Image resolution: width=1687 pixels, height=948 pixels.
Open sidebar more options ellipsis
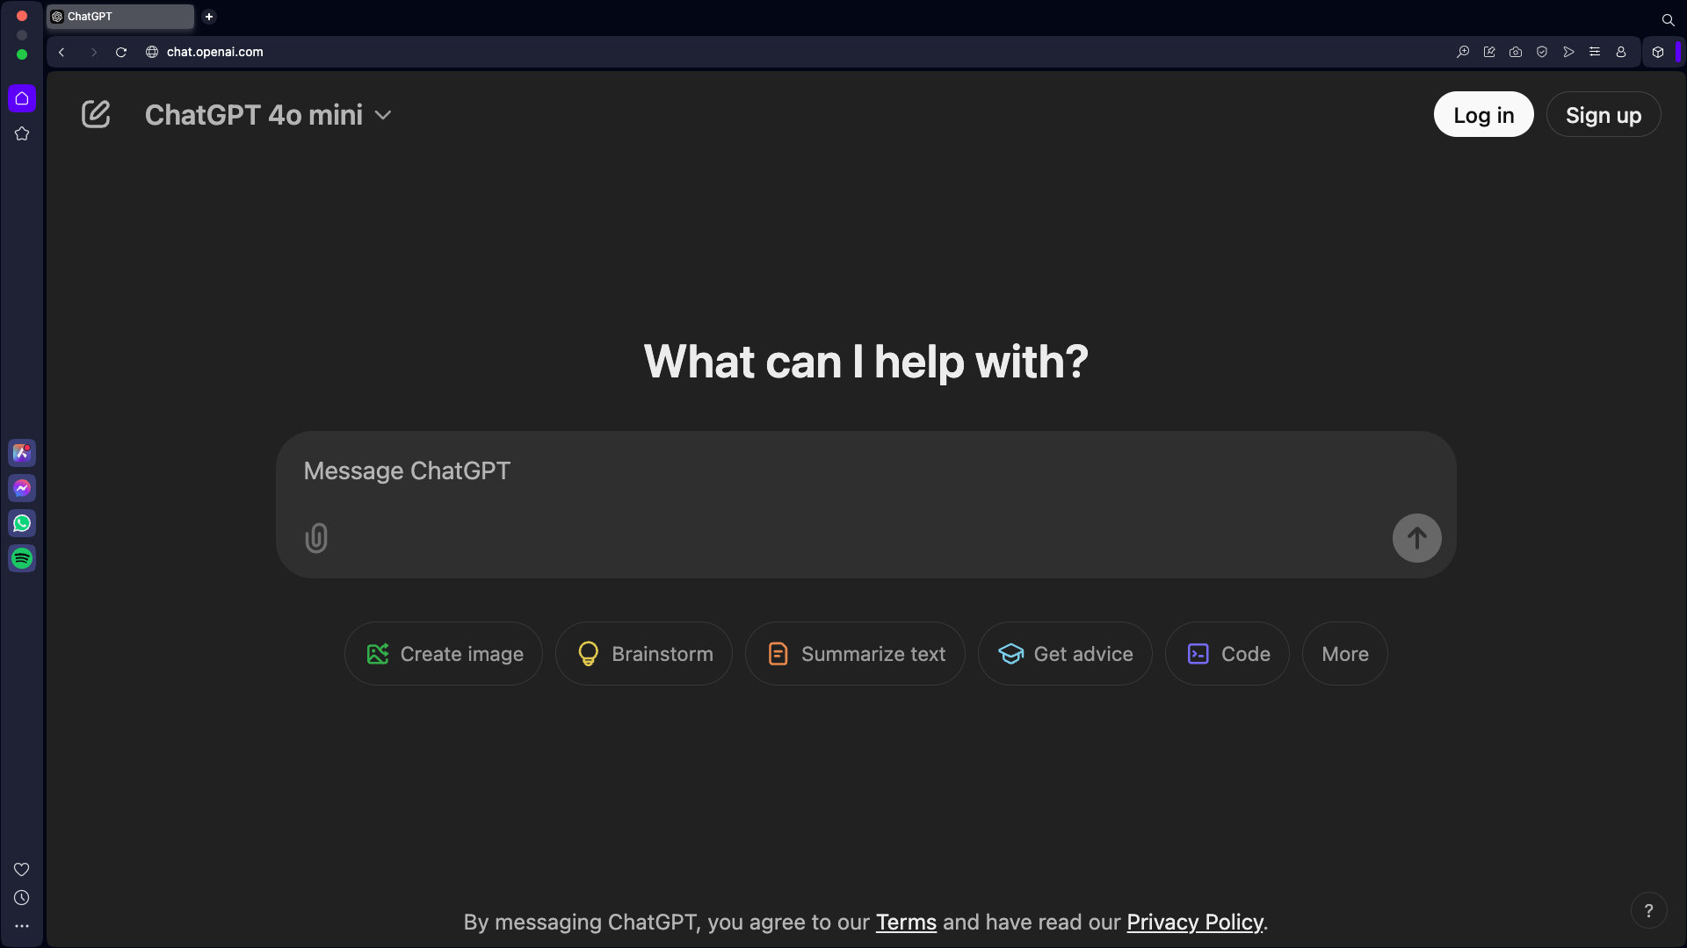[x=22, y=926]
